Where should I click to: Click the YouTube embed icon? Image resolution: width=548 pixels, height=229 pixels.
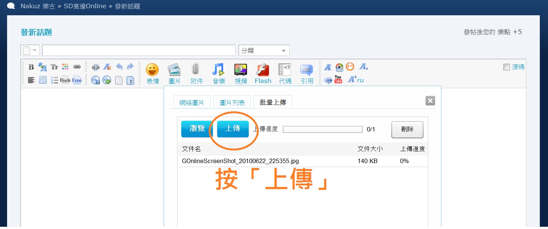(x=338, y=80)
